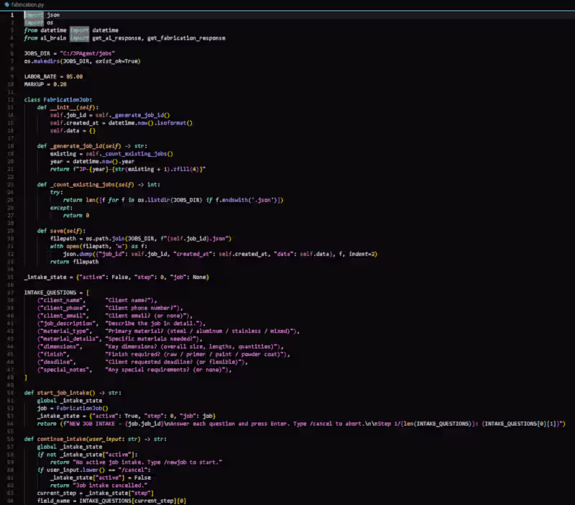575x505 pixels.
Task: Click 'def _generate_job_id(self) -> str:' definition
Action: click(x=92, y=146)
